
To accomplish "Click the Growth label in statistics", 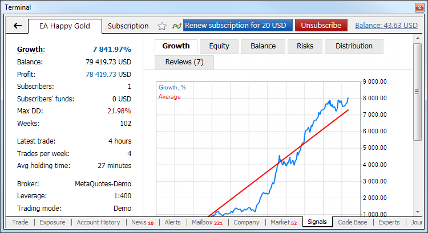I will [31, 50].
